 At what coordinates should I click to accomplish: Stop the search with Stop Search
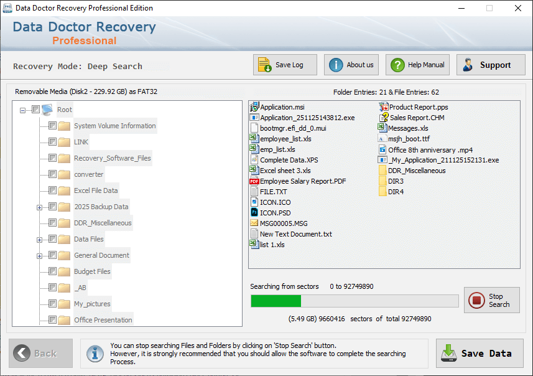point(491,300)
